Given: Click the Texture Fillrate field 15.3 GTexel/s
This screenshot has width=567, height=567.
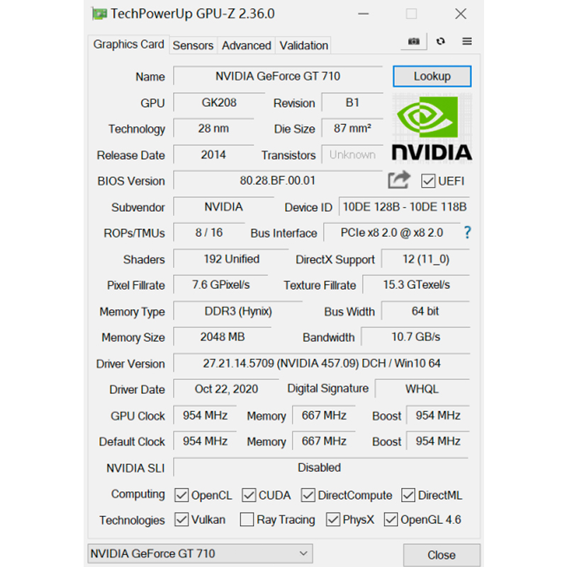Looking at the screenshot, I should [416, 285].
